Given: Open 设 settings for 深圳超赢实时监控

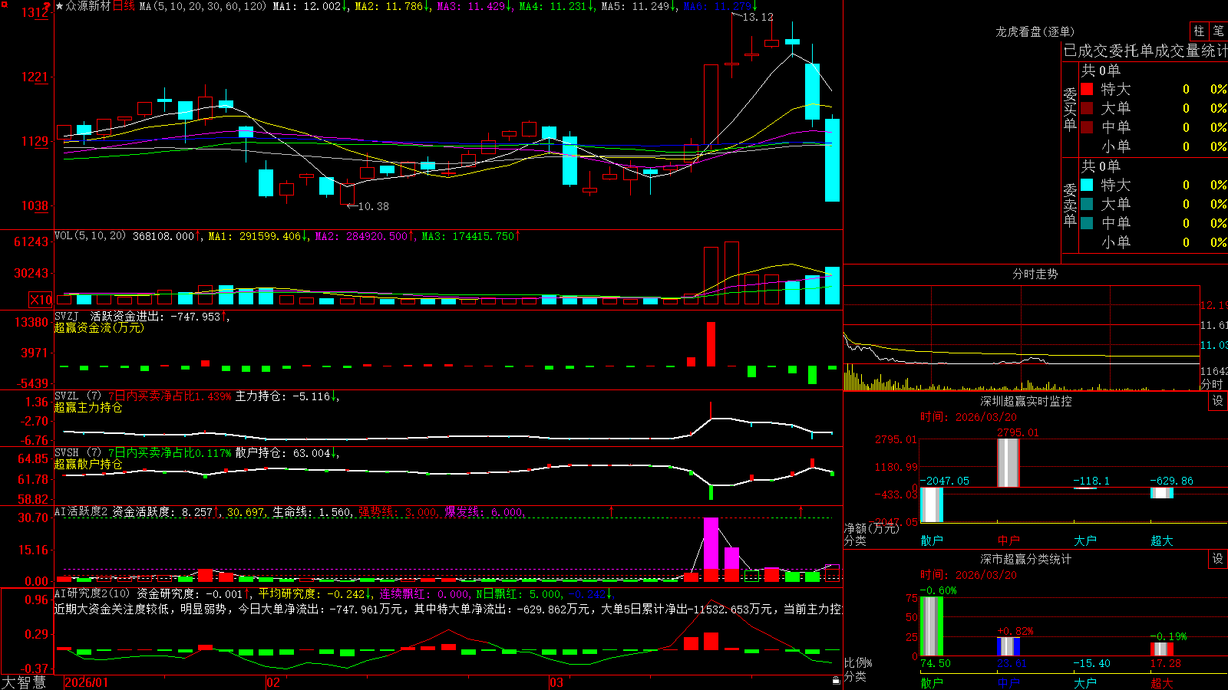Looking at the screenshot, I should (1218, 401).
